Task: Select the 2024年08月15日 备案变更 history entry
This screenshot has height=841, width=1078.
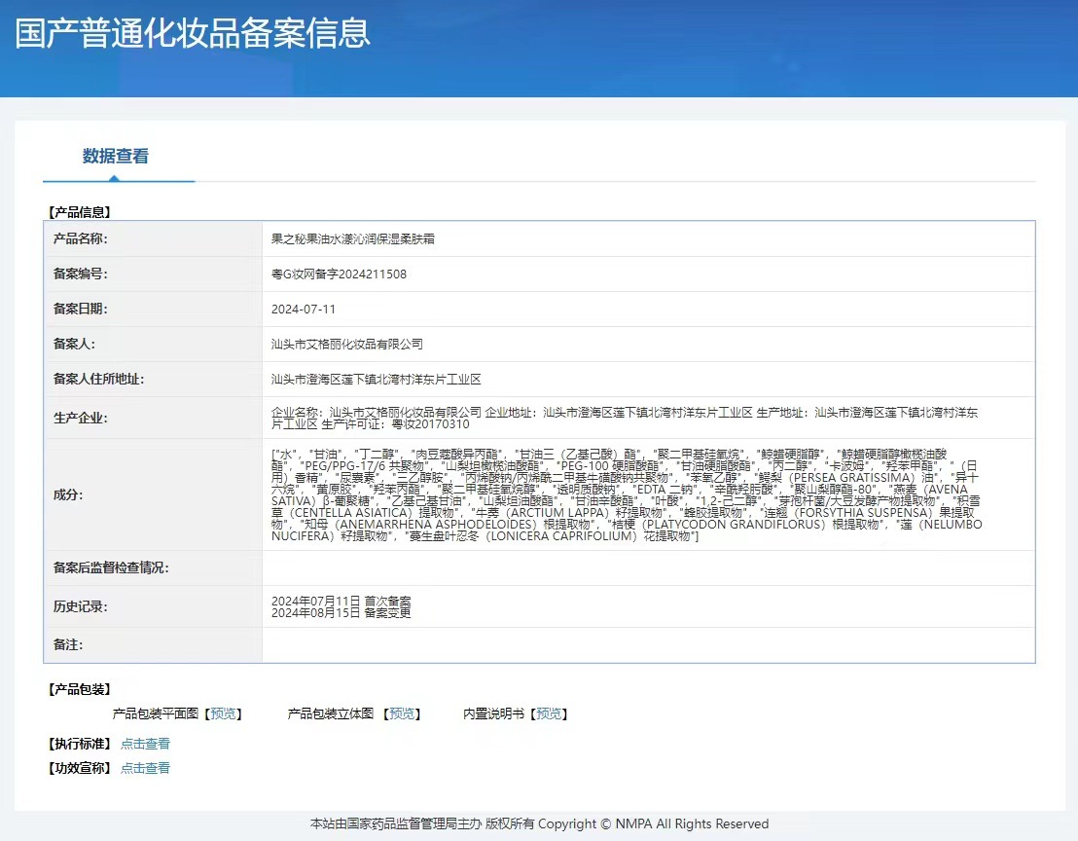Action: 341,613
